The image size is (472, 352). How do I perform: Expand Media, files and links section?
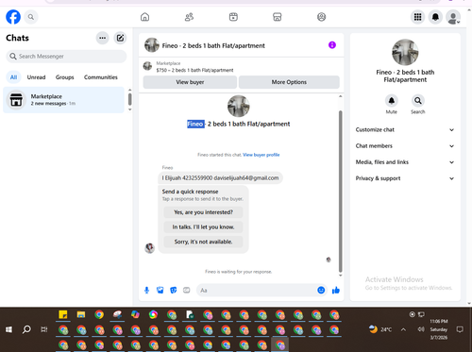(x=405, y=162)
